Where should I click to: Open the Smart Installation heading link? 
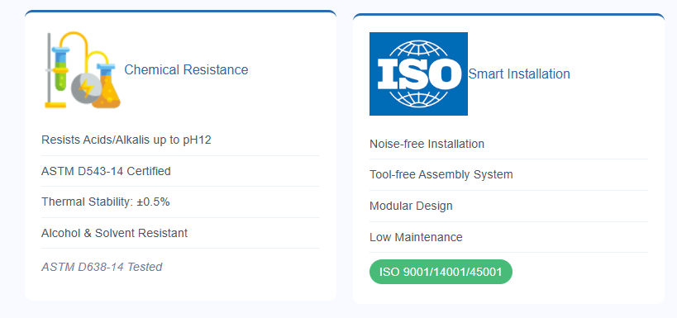[519, 74]
